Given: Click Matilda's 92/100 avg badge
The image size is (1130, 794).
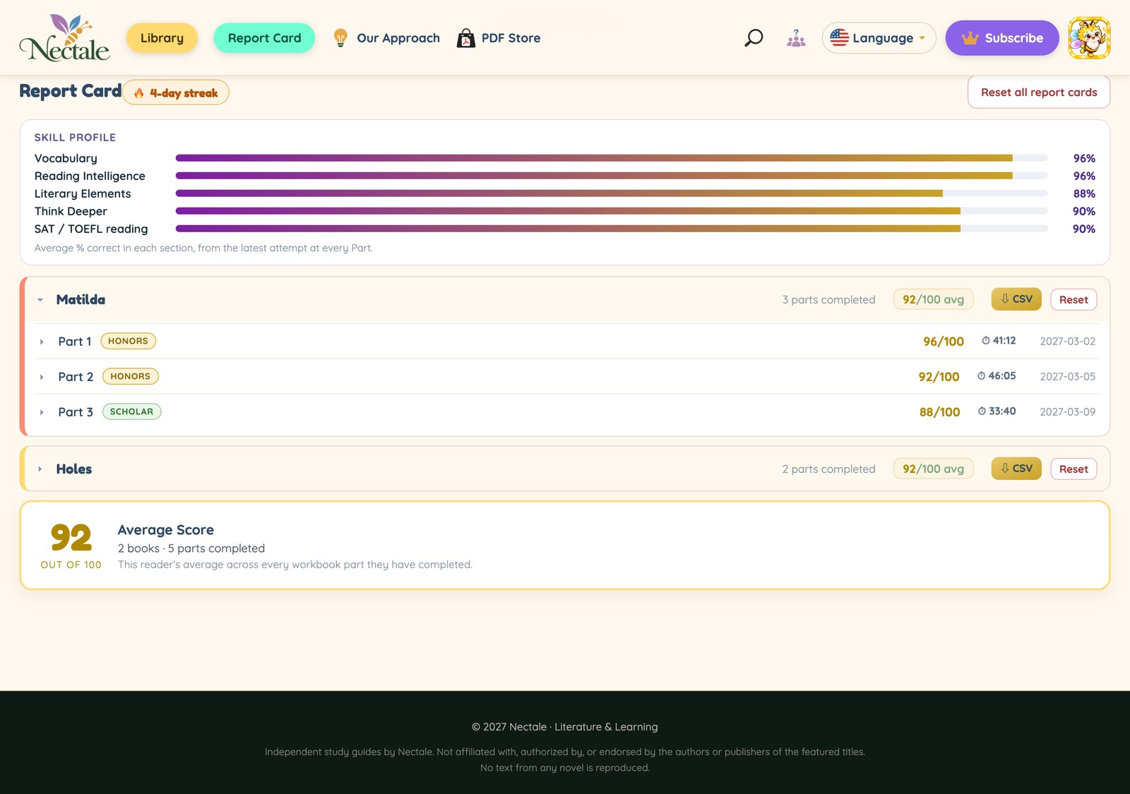Looking at the screenshot, I should pos(933,299).
